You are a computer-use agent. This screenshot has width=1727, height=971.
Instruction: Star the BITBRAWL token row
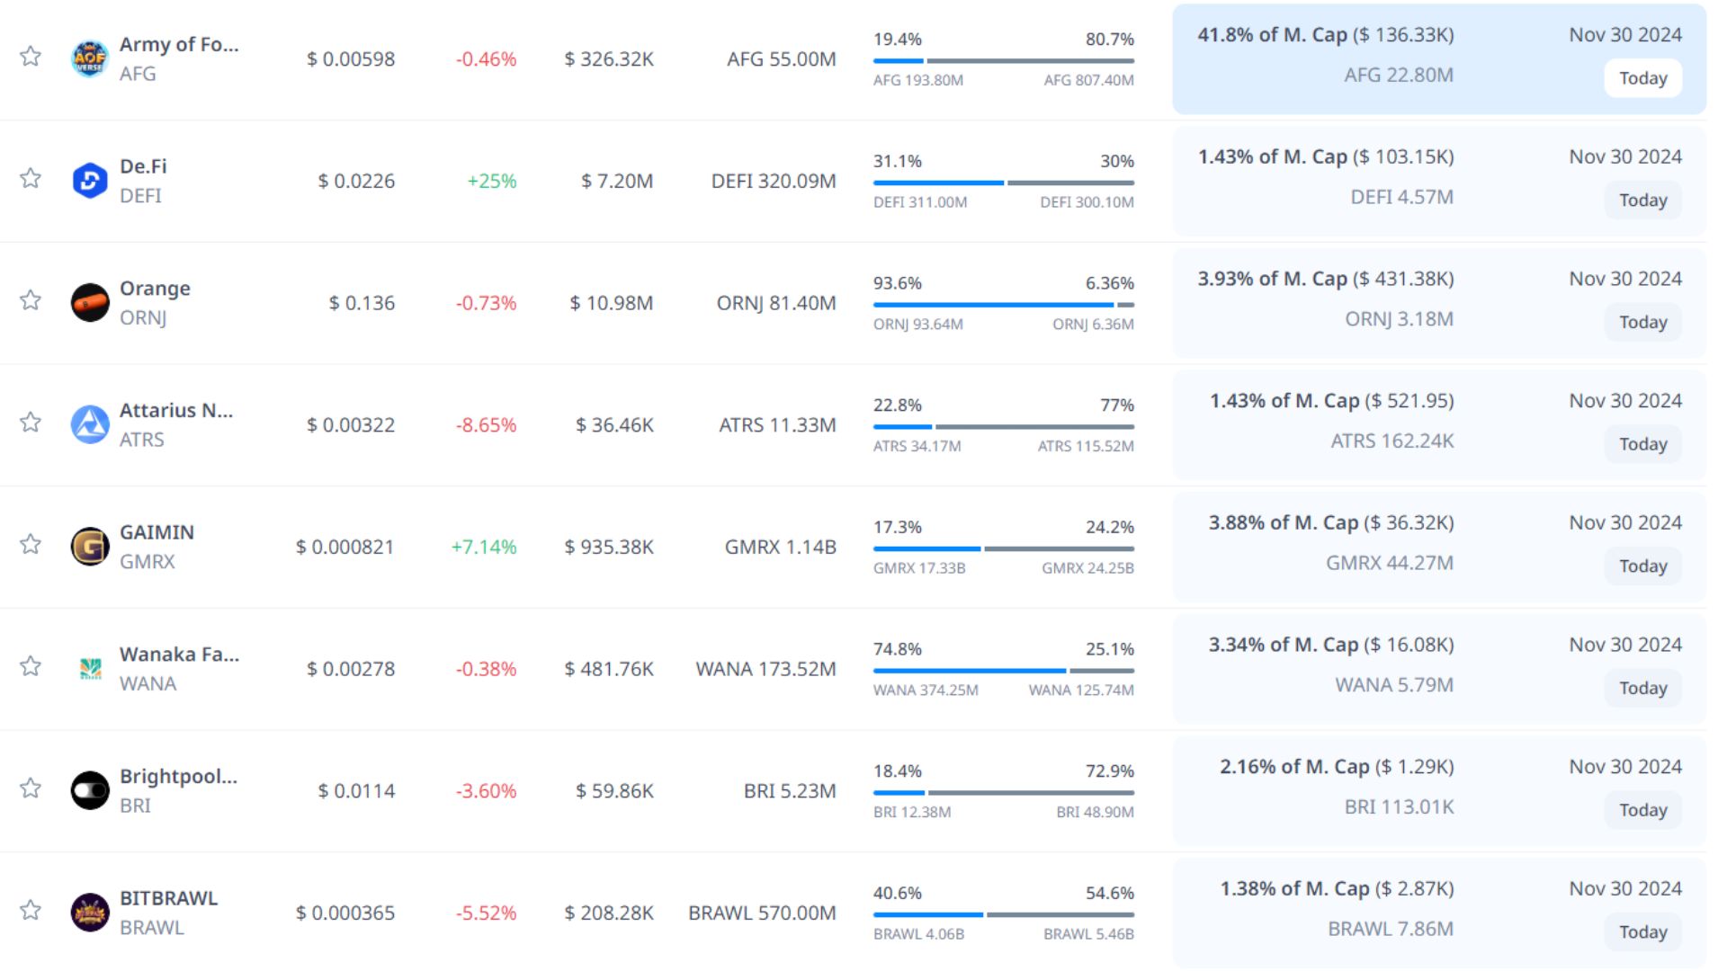[31, 910]
